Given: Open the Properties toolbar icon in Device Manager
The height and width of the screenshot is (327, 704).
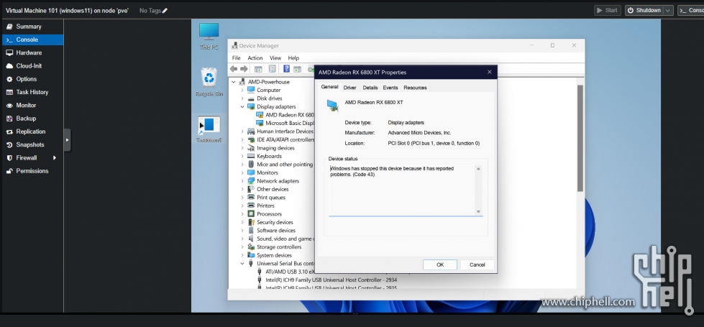Looking at the screenshot, I should click(x=272, y=69).
